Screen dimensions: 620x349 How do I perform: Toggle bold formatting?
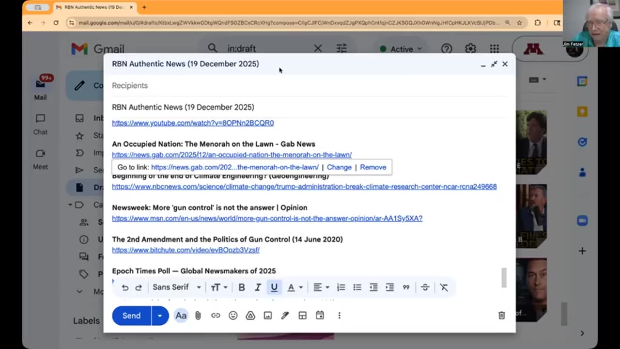[x=241, y=287]
